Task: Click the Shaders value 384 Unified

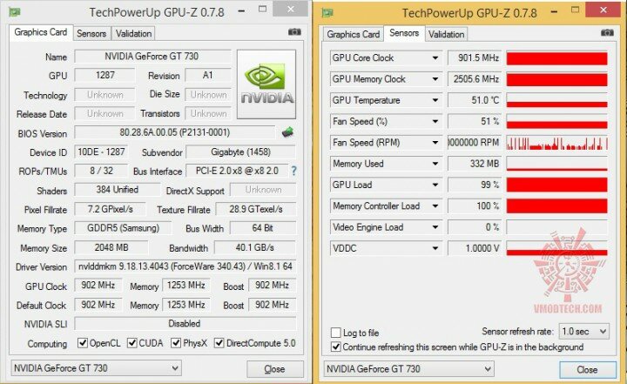Action: tap(118, 190)
